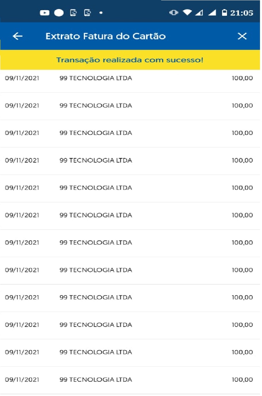Tap the 100,00 amount of the topmost transaction
The image size is (262, 396).
(x=242, y=78)
